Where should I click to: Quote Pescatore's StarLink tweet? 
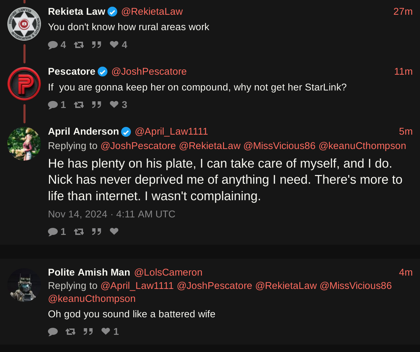tap(97, 104)
